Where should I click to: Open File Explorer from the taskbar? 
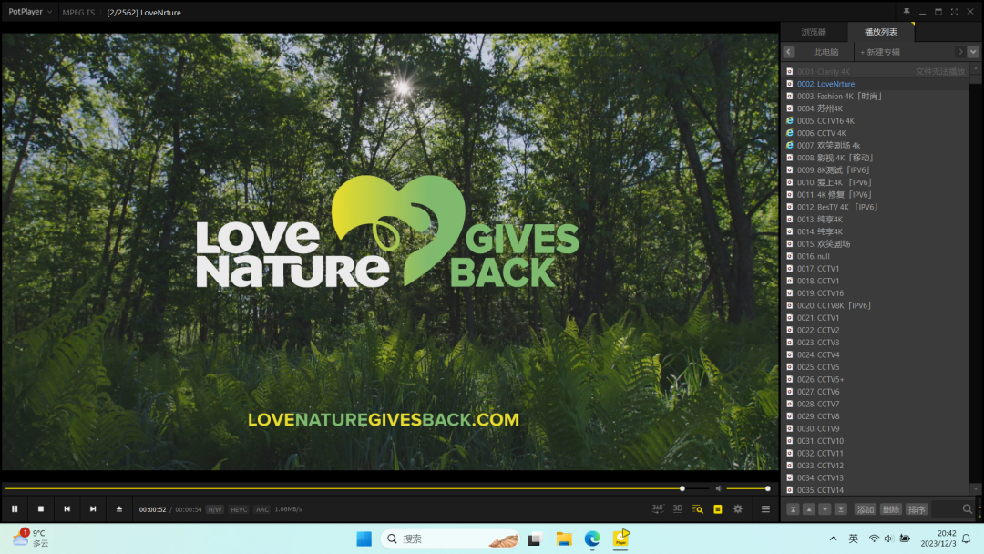pos(564,539)
